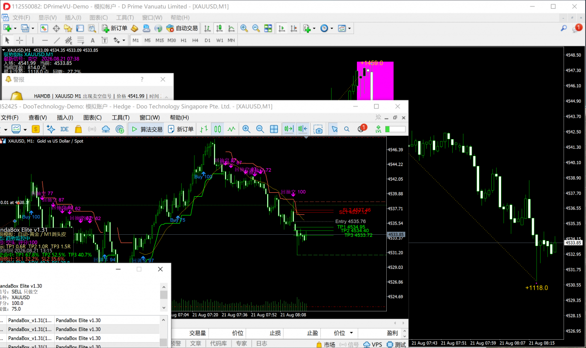Expand periodicity clock dropdown in D Prime toolbar
The width and height of the screenshot is (586, 348).
tap(332, 28)
